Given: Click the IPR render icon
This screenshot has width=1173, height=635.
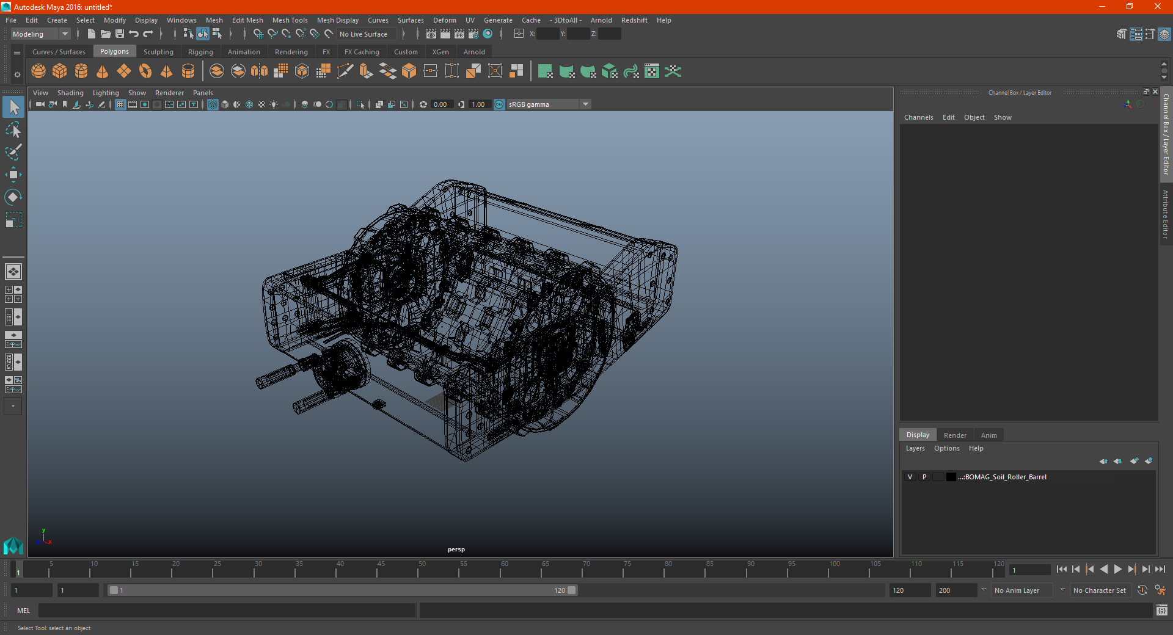Looking at the screenshot, I should point(459,34).
